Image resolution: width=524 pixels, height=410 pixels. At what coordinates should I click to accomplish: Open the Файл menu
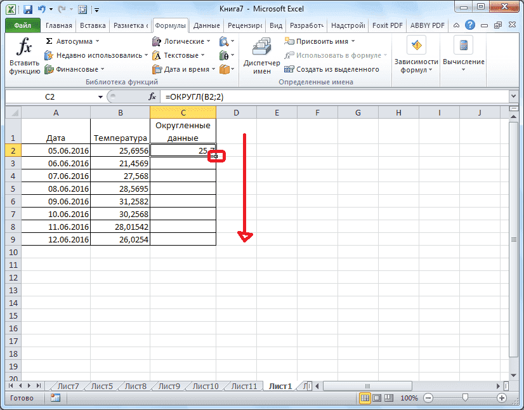(22, 25)
